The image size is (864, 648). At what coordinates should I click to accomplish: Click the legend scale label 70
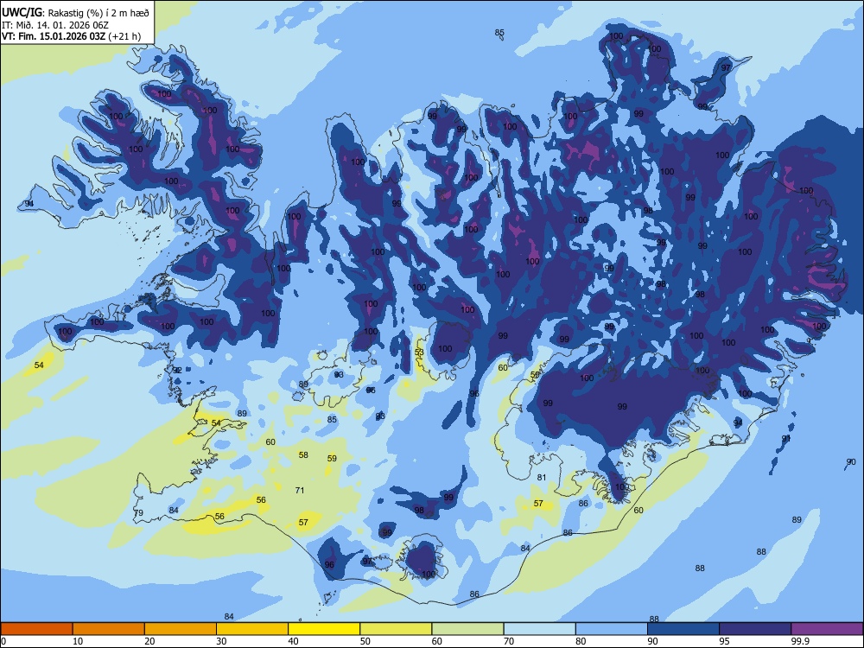(x=509, y=641)
